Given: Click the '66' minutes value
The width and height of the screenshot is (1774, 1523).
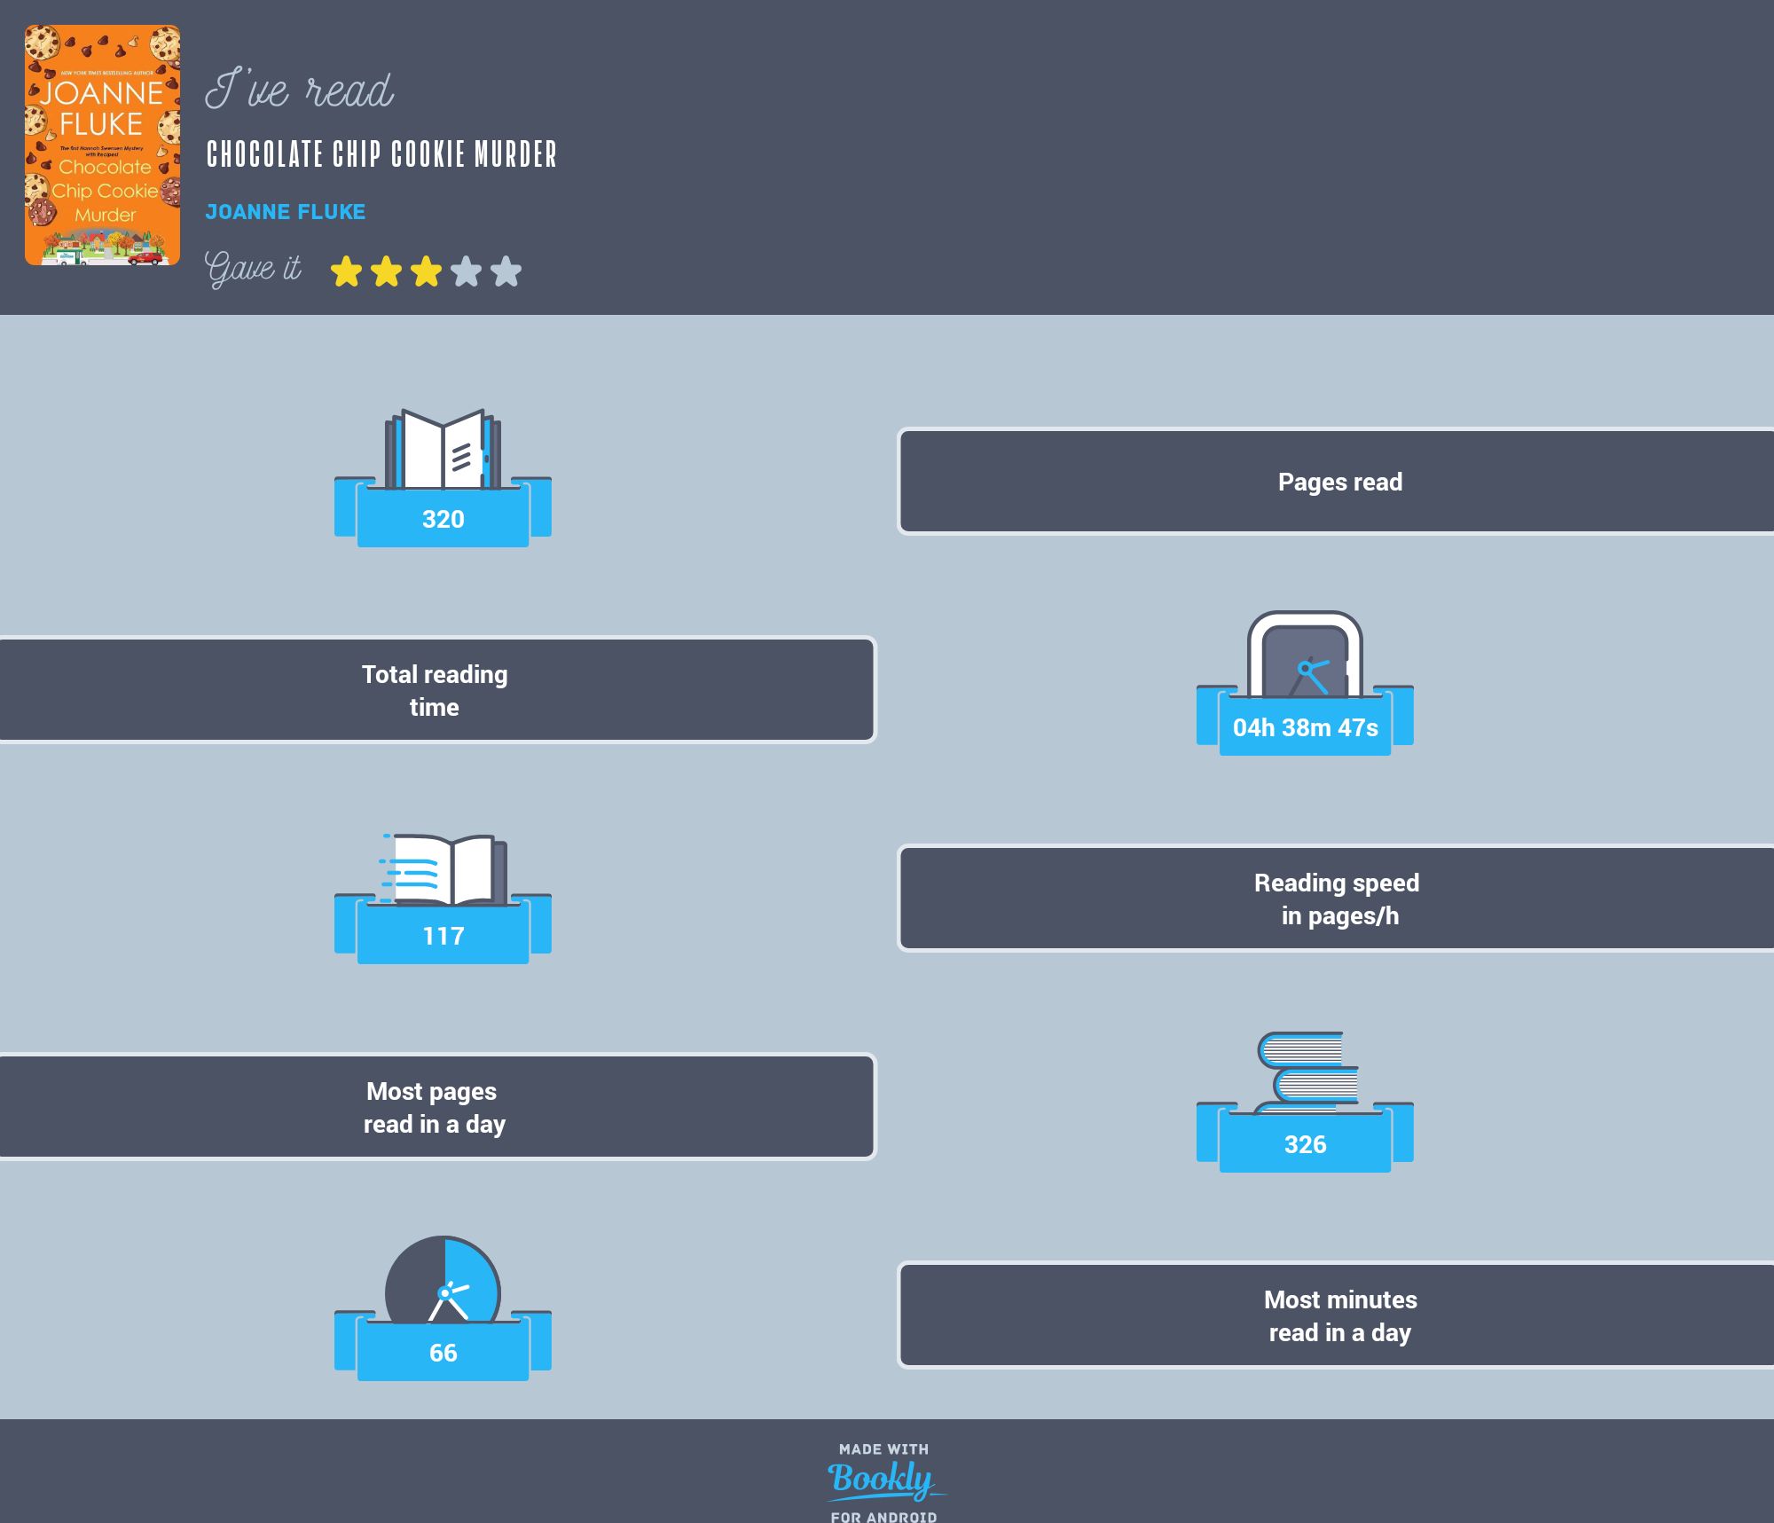Looking at the screenshot, I should click(443, 1353).
